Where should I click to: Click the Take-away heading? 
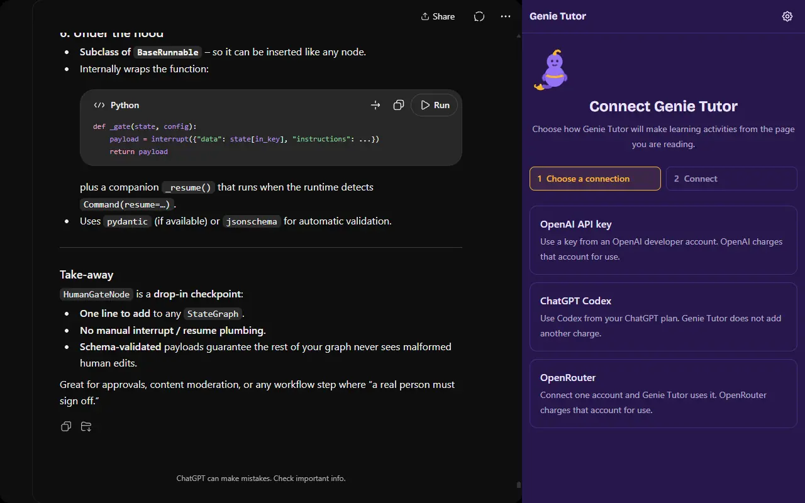[x=87, y=275]
